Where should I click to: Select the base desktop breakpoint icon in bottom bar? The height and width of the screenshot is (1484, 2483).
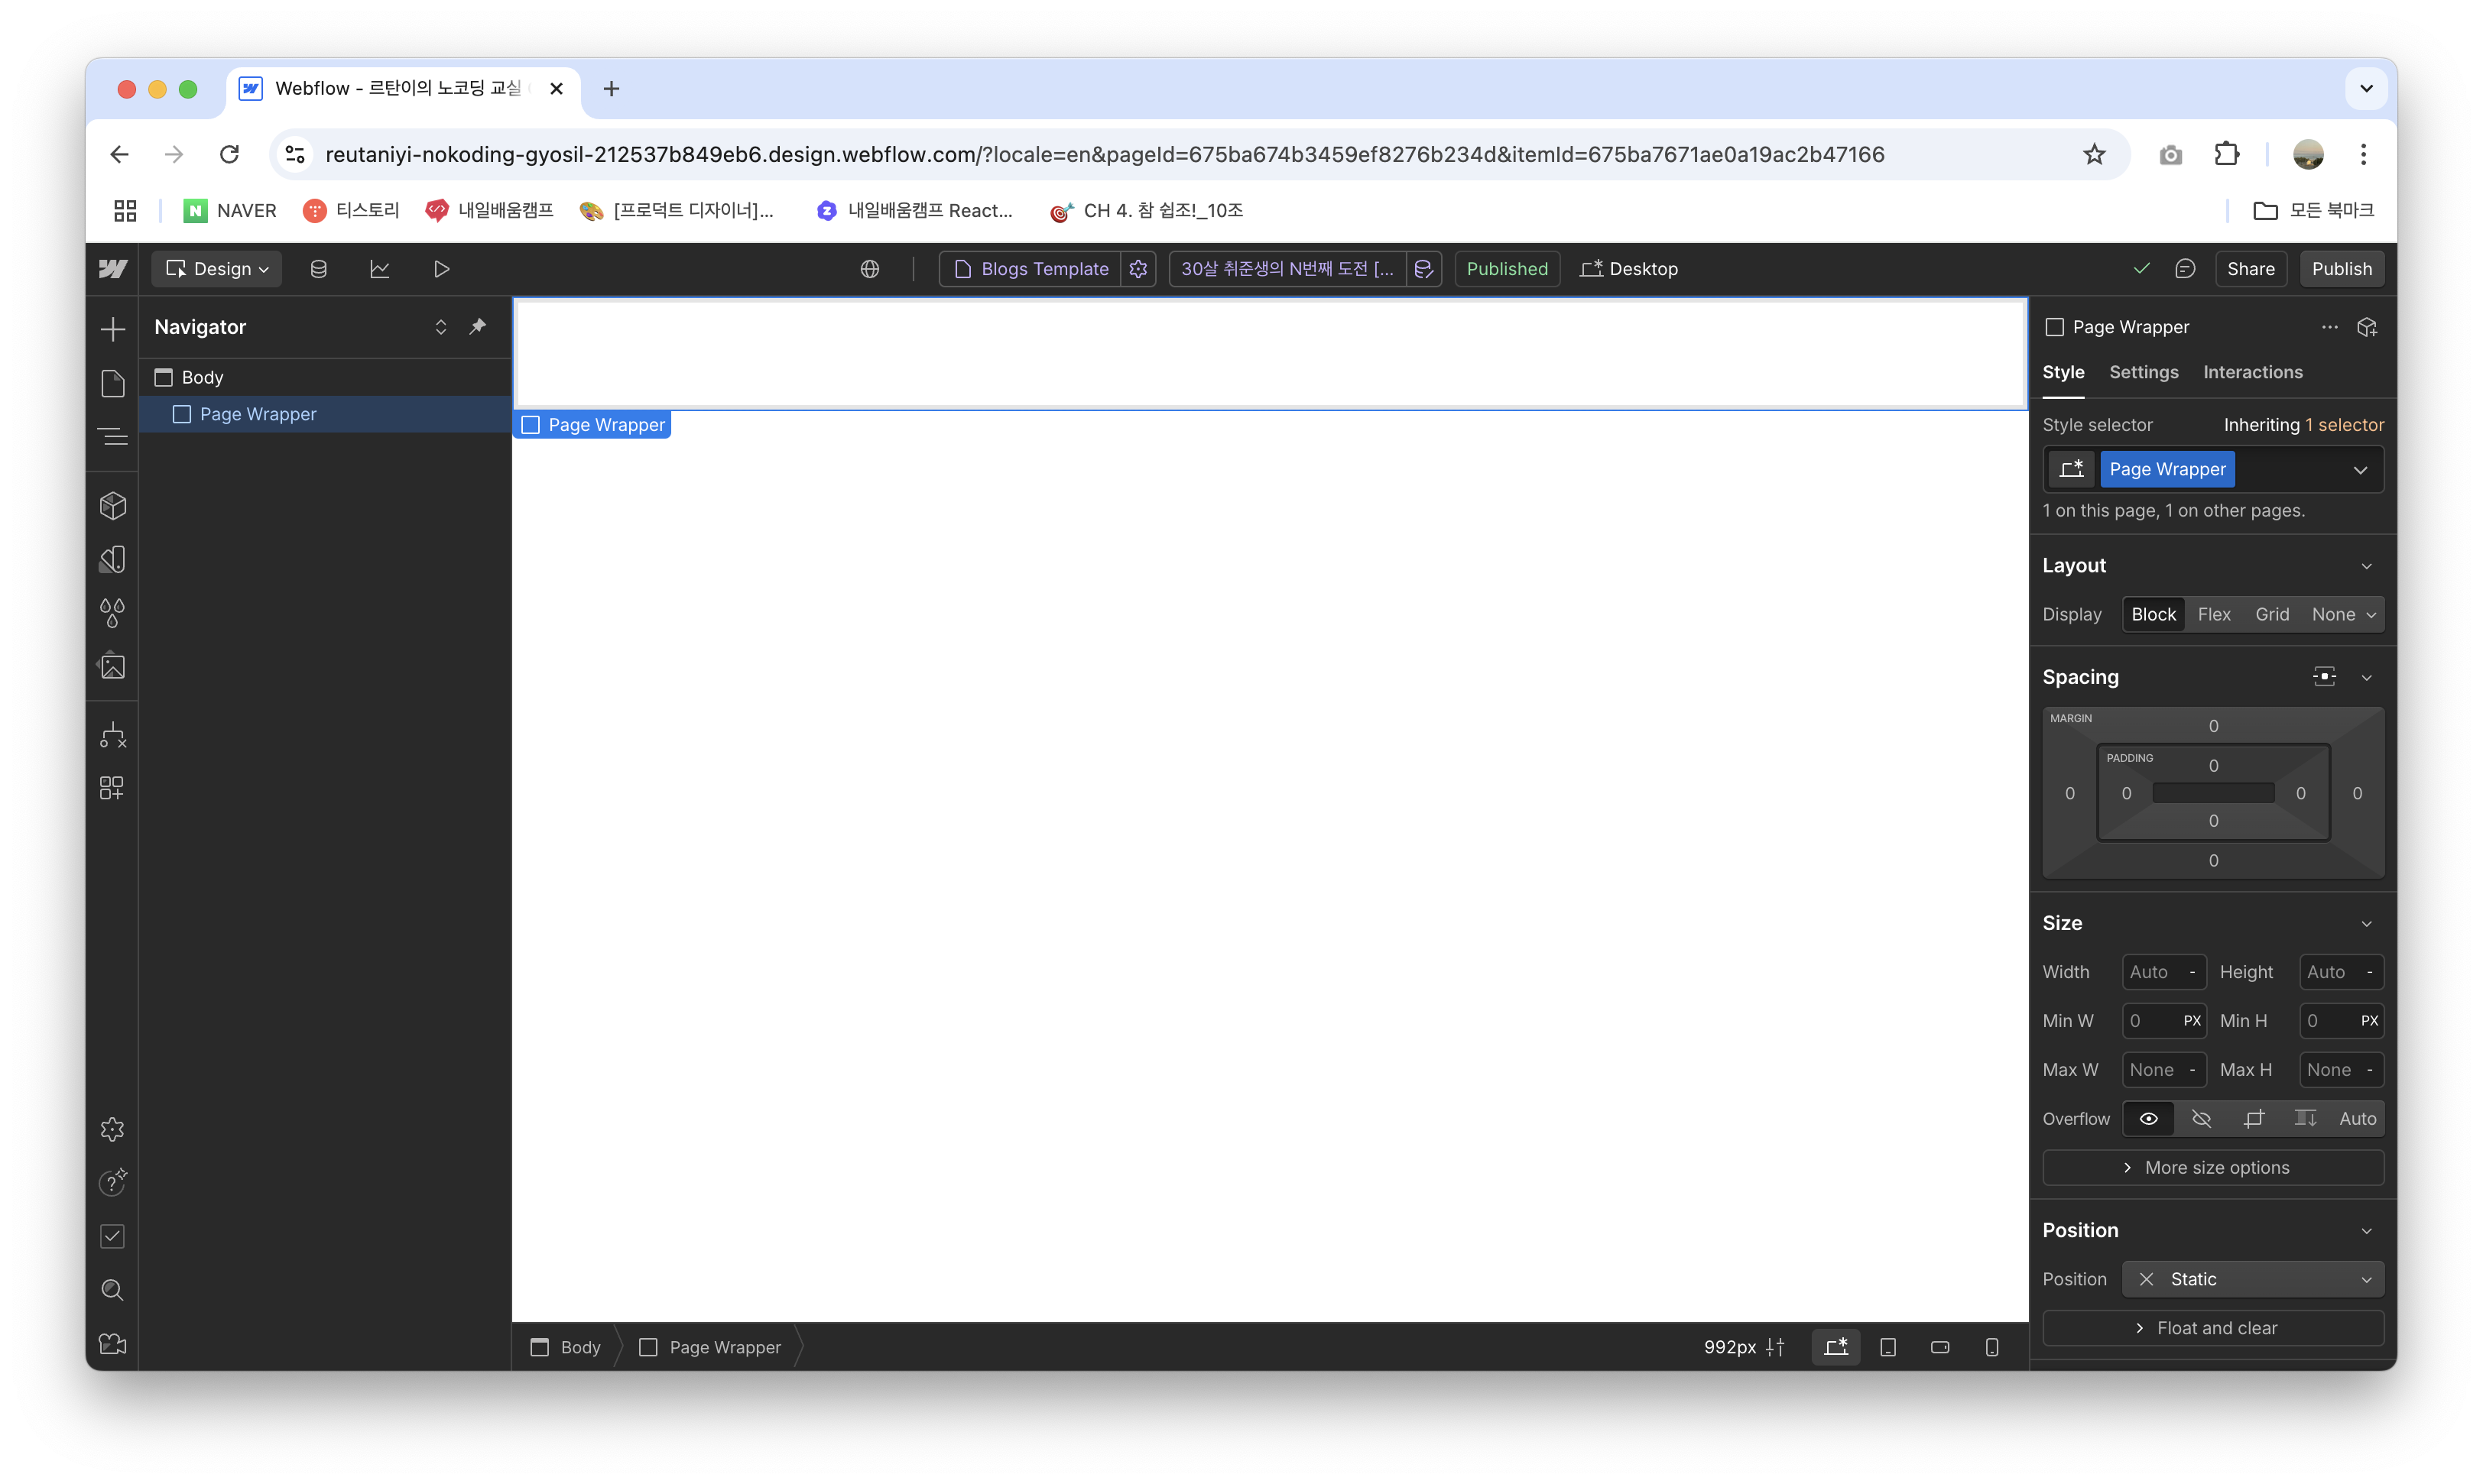click(x=1835, y=1347)
